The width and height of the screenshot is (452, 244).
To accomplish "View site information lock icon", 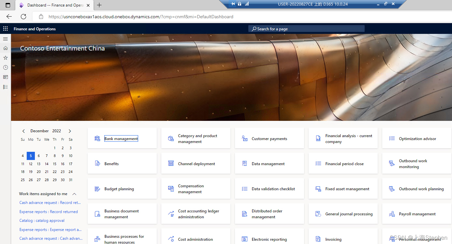I will click(41, 17).
